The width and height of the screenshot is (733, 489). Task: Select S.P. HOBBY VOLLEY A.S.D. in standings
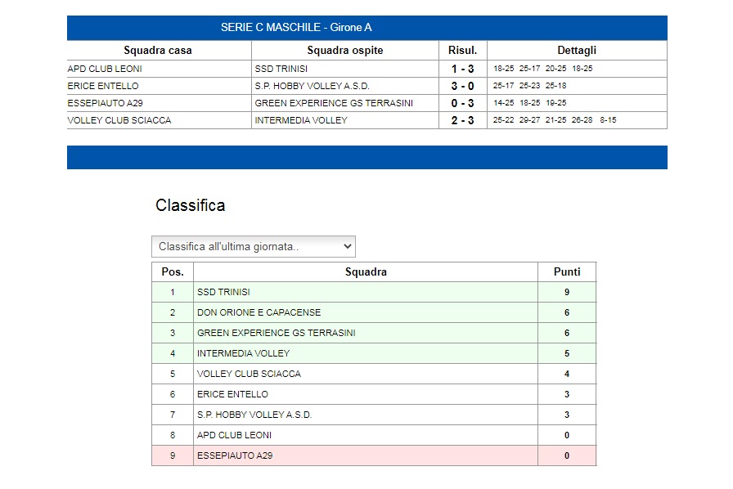click(254, 415)
